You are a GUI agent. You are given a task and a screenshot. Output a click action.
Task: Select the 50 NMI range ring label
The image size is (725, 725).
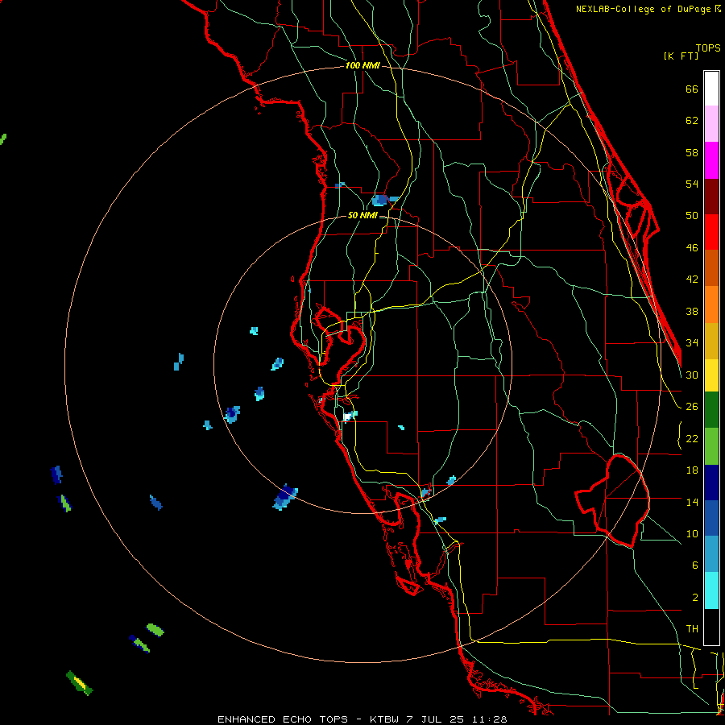click(362, 215)
